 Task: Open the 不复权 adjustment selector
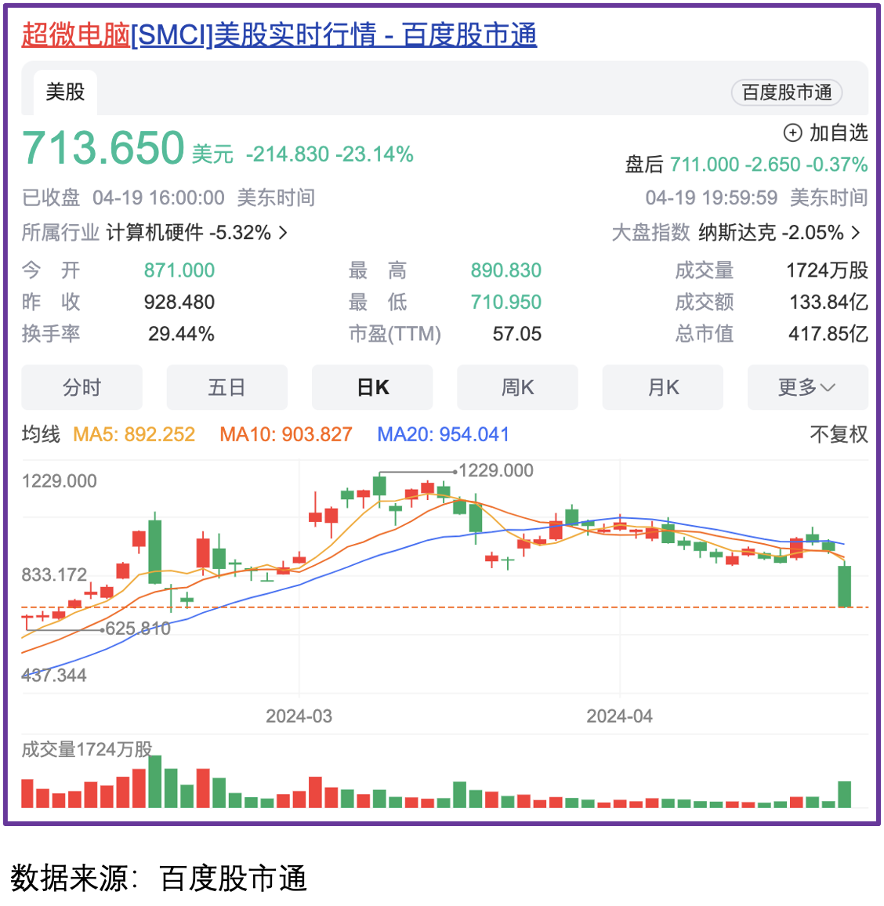(839, 434)
